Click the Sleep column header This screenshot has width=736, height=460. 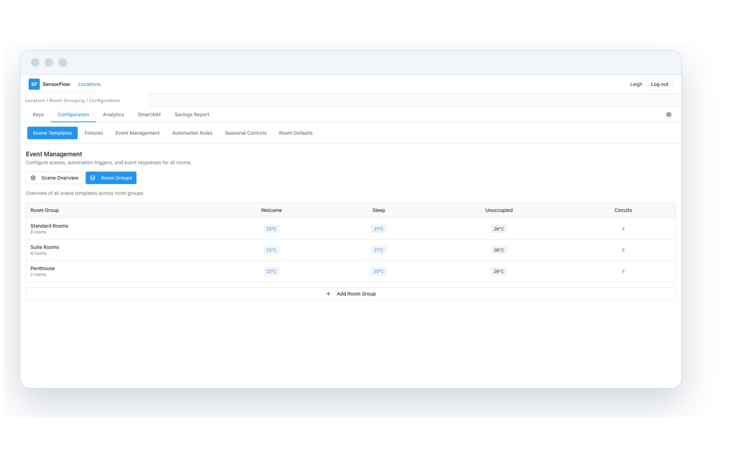click(x=379, y=210)
